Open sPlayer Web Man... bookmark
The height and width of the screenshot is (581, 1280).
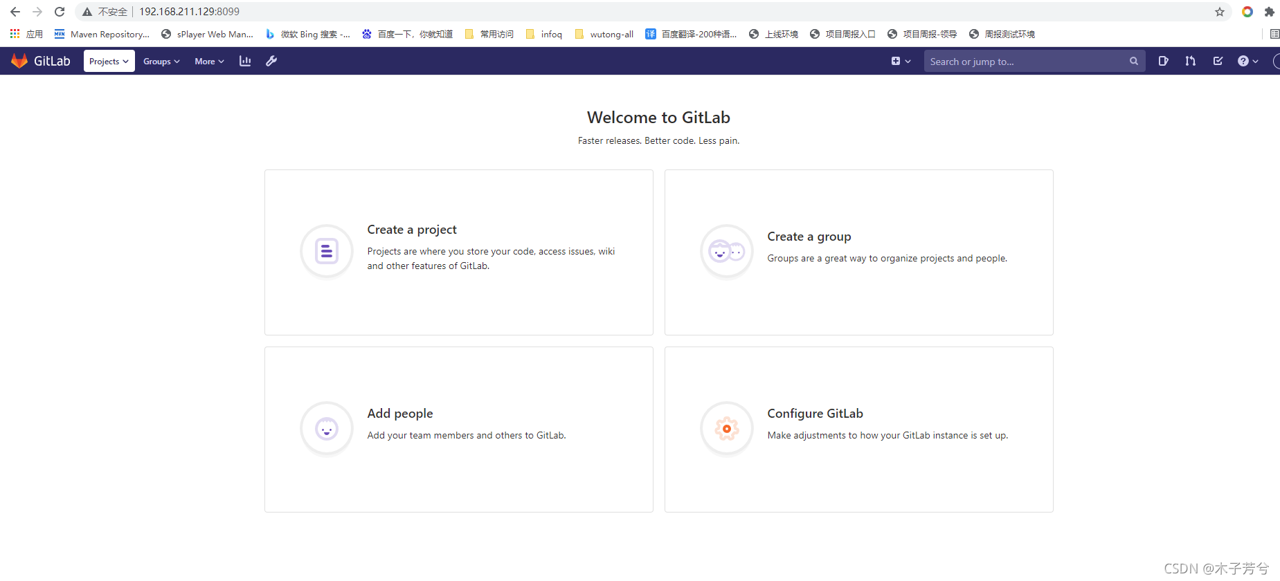tap(207, 34)
